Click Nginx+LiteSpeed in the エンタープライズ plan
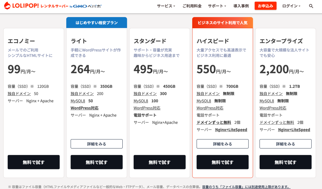The height and width of the screenshot is (189, 322). click(x=294, y=130)
